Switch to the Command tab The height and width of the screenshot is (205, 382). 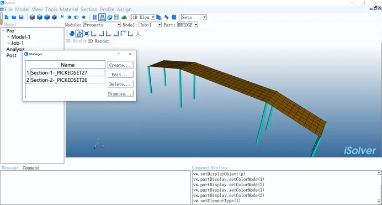31,168
